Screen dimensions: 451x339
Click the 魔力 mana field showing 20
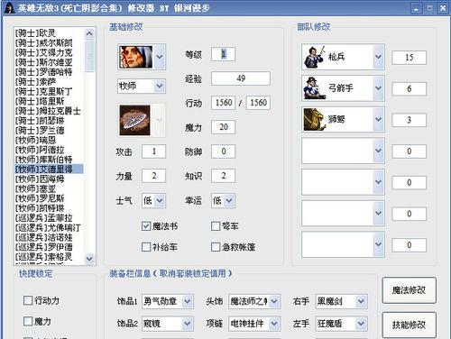[223, 127]
